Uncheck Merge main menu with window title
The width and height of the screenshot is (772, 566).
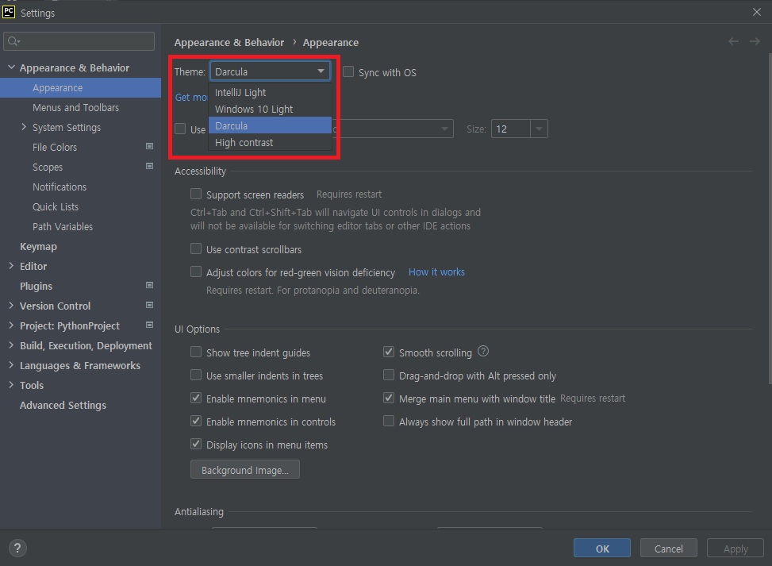[389, 398]
